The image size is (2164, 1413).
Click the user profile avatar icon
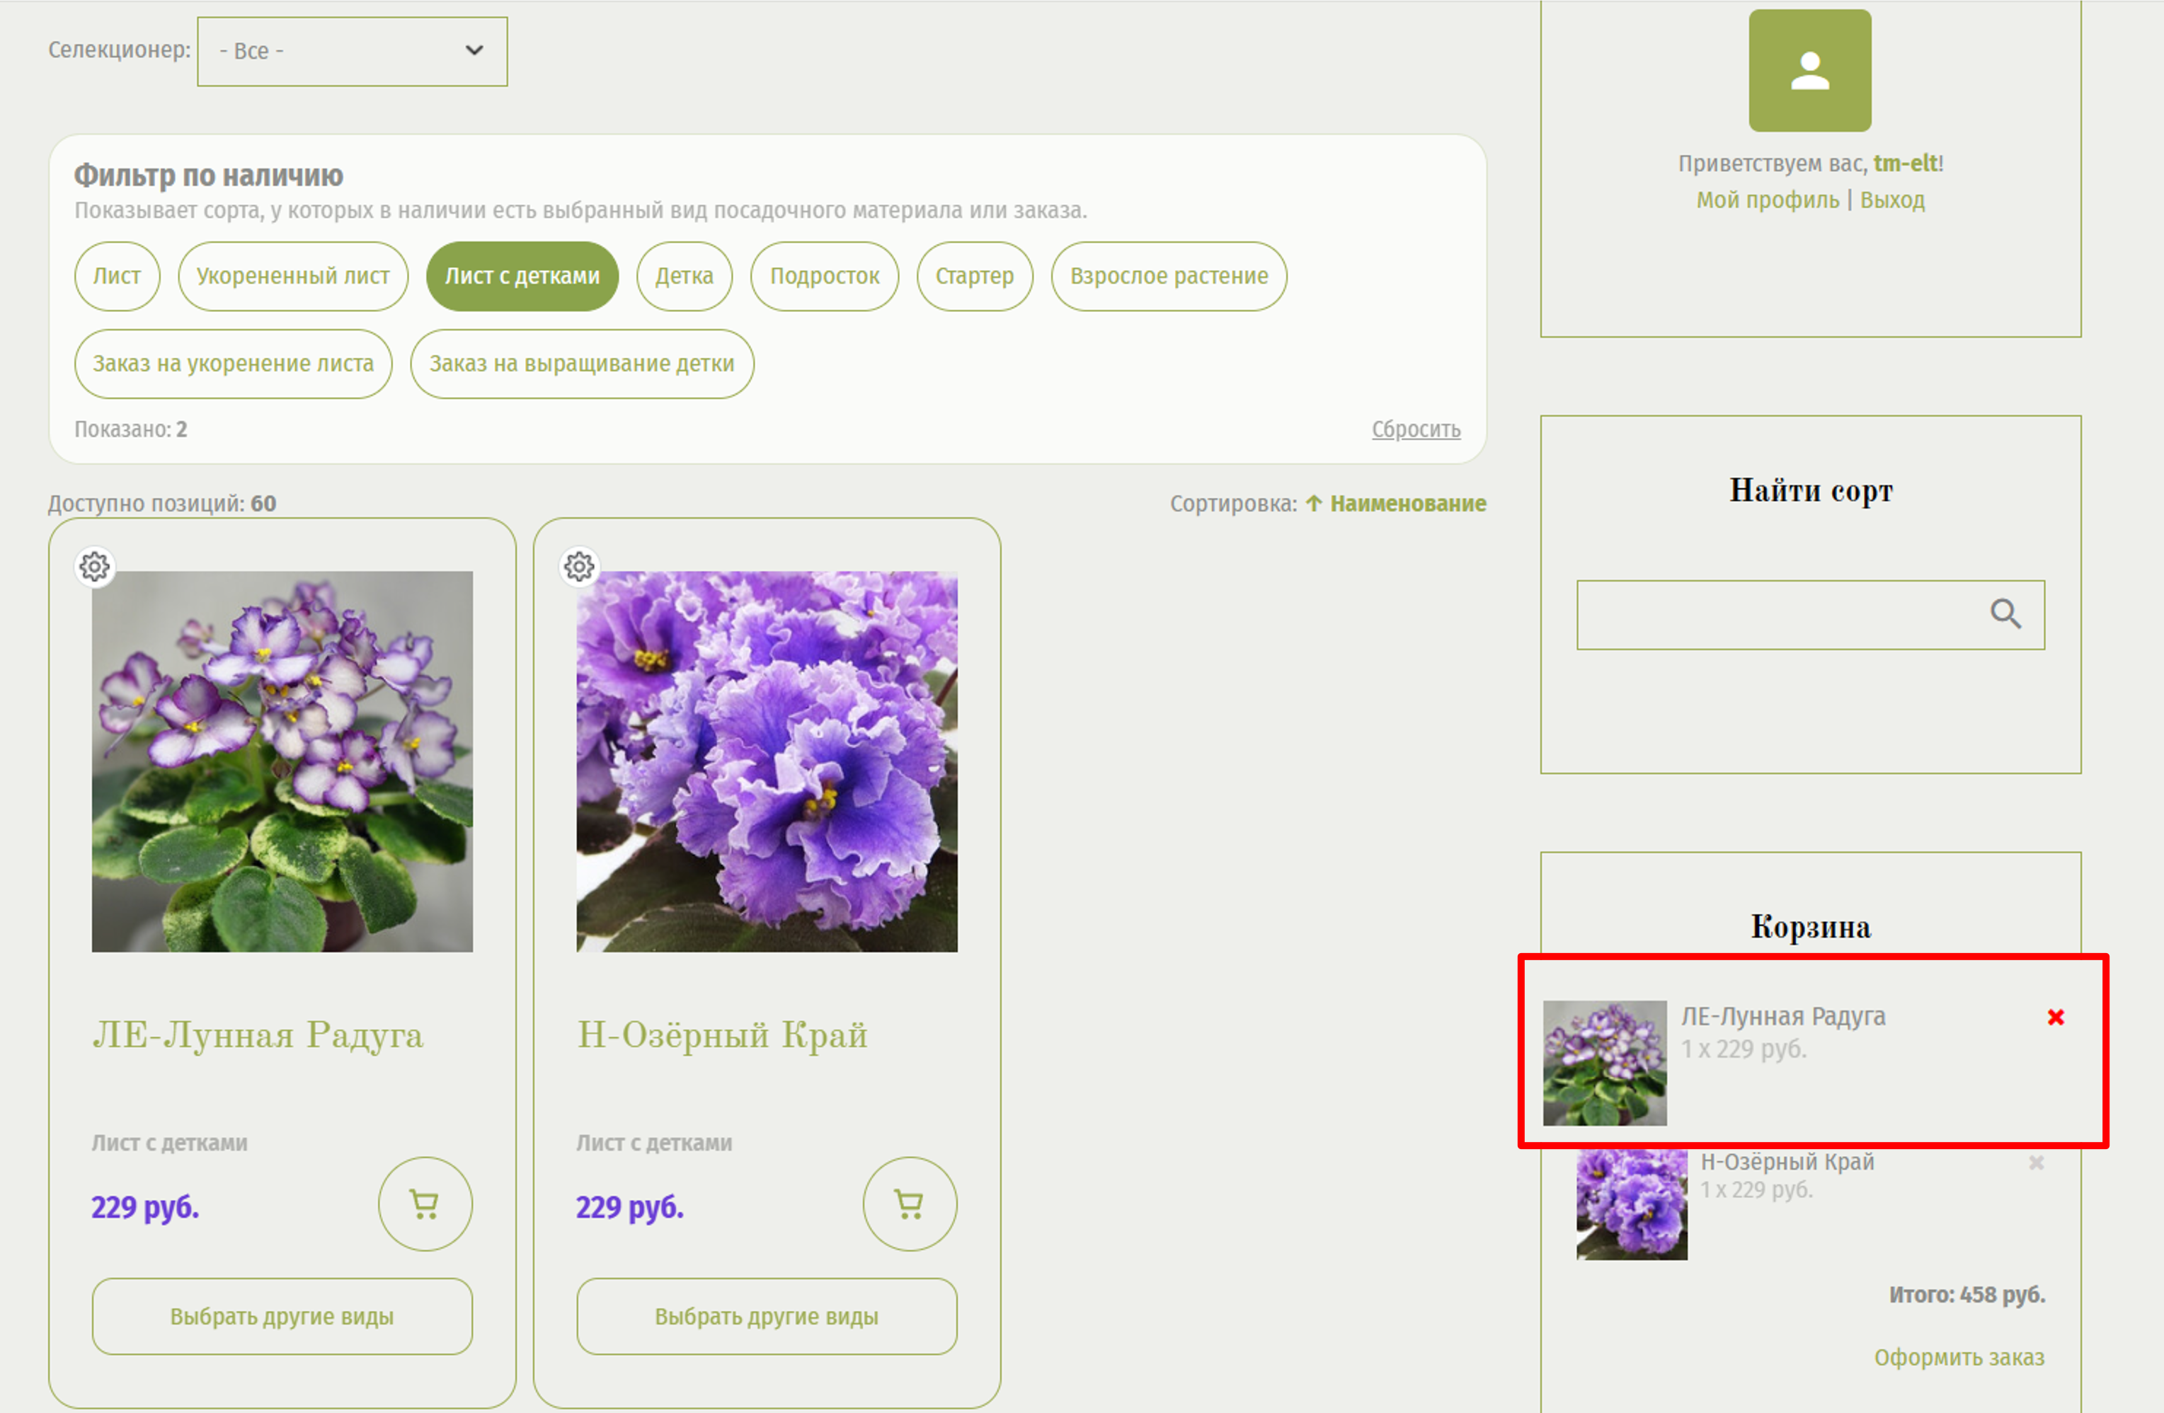pyautogui.click(x=1809, y=71)
